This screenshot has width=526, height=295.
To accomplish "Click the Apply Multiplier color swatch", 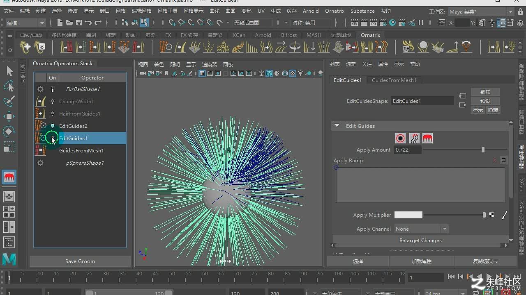I will [408, 215].
